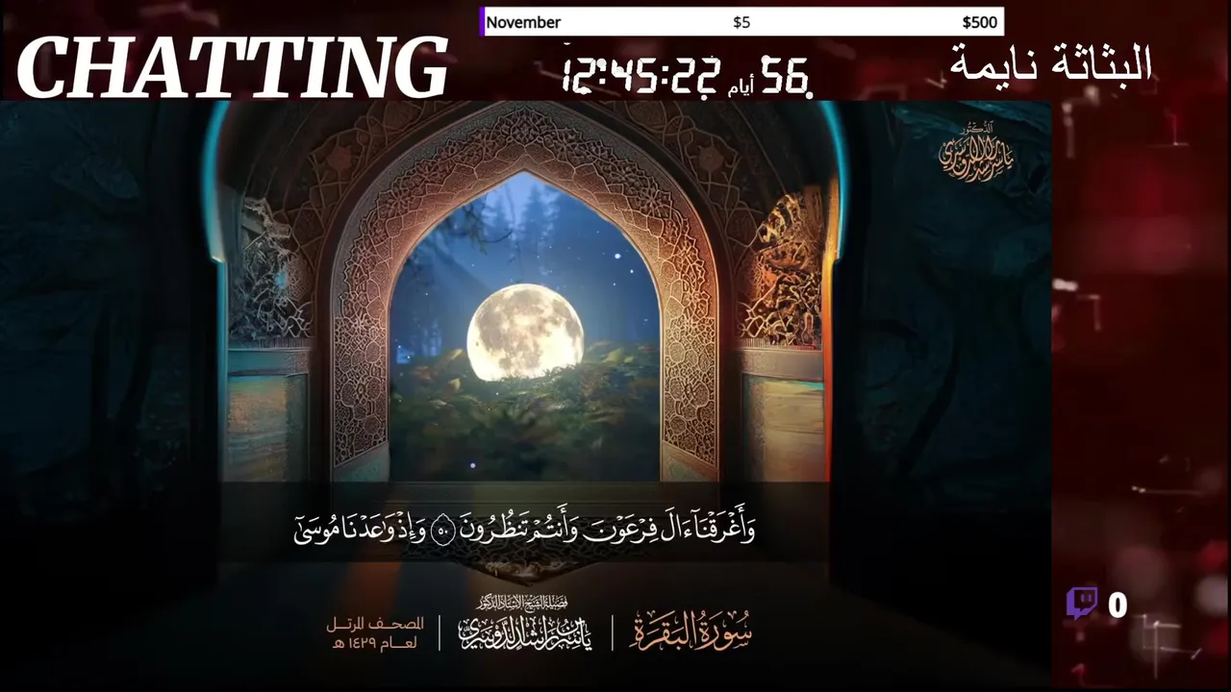
Task: Click the reciter name calligraphy at bottom center
Action: tap(524, 626)
